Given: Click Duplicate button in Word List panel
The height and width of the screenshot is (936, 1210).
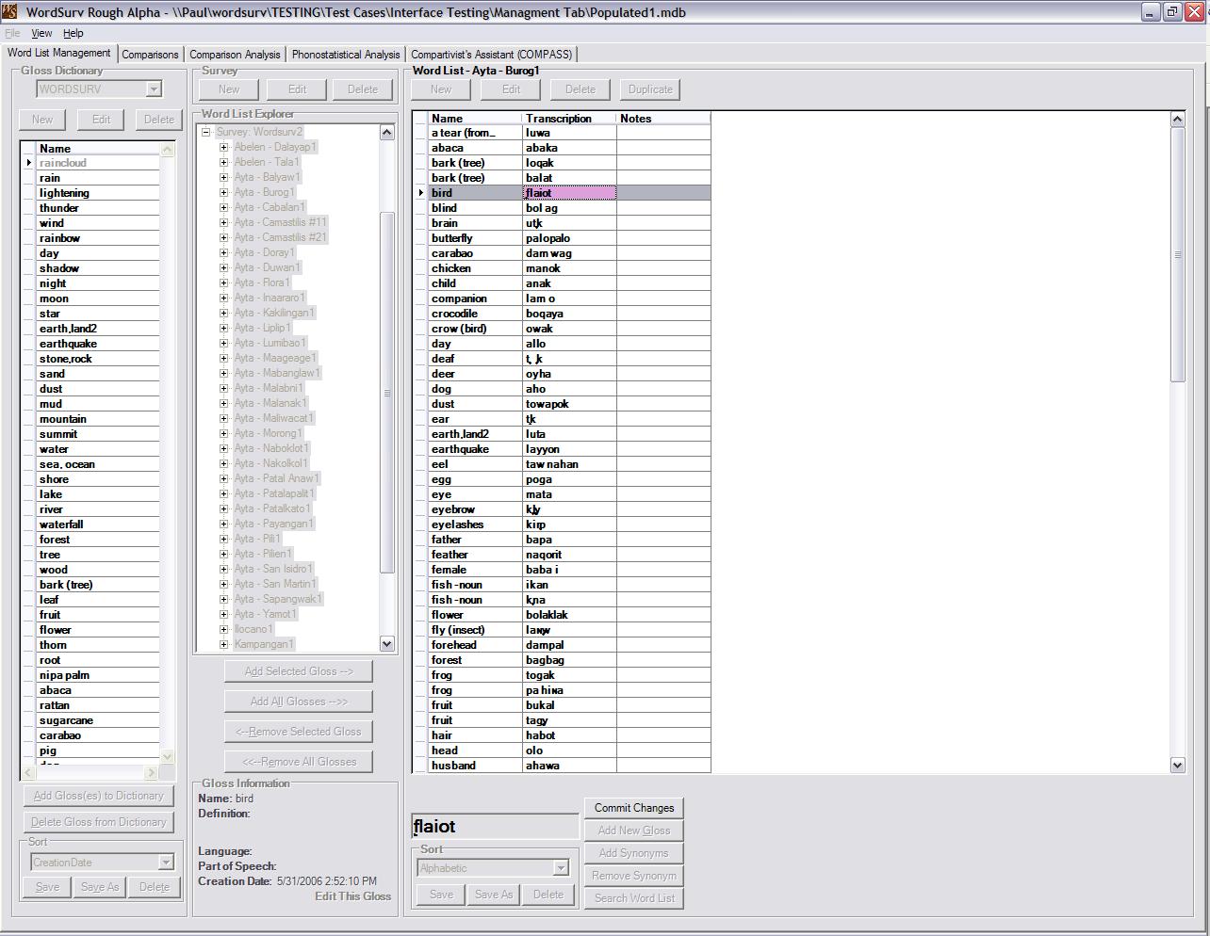Looking at the screenshot, I should click(650, 89).
